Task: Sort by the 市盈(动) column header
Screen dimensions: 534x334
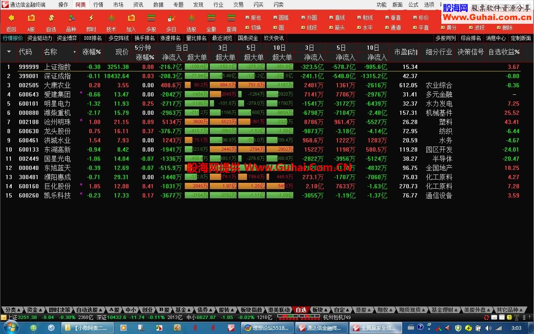Action: (x=406, y=52)
